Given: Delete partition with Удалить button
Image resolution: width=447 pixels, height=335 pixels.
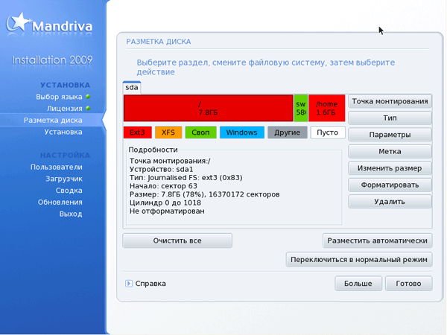Looking at the screenshot, I should (x=390, y=202).
